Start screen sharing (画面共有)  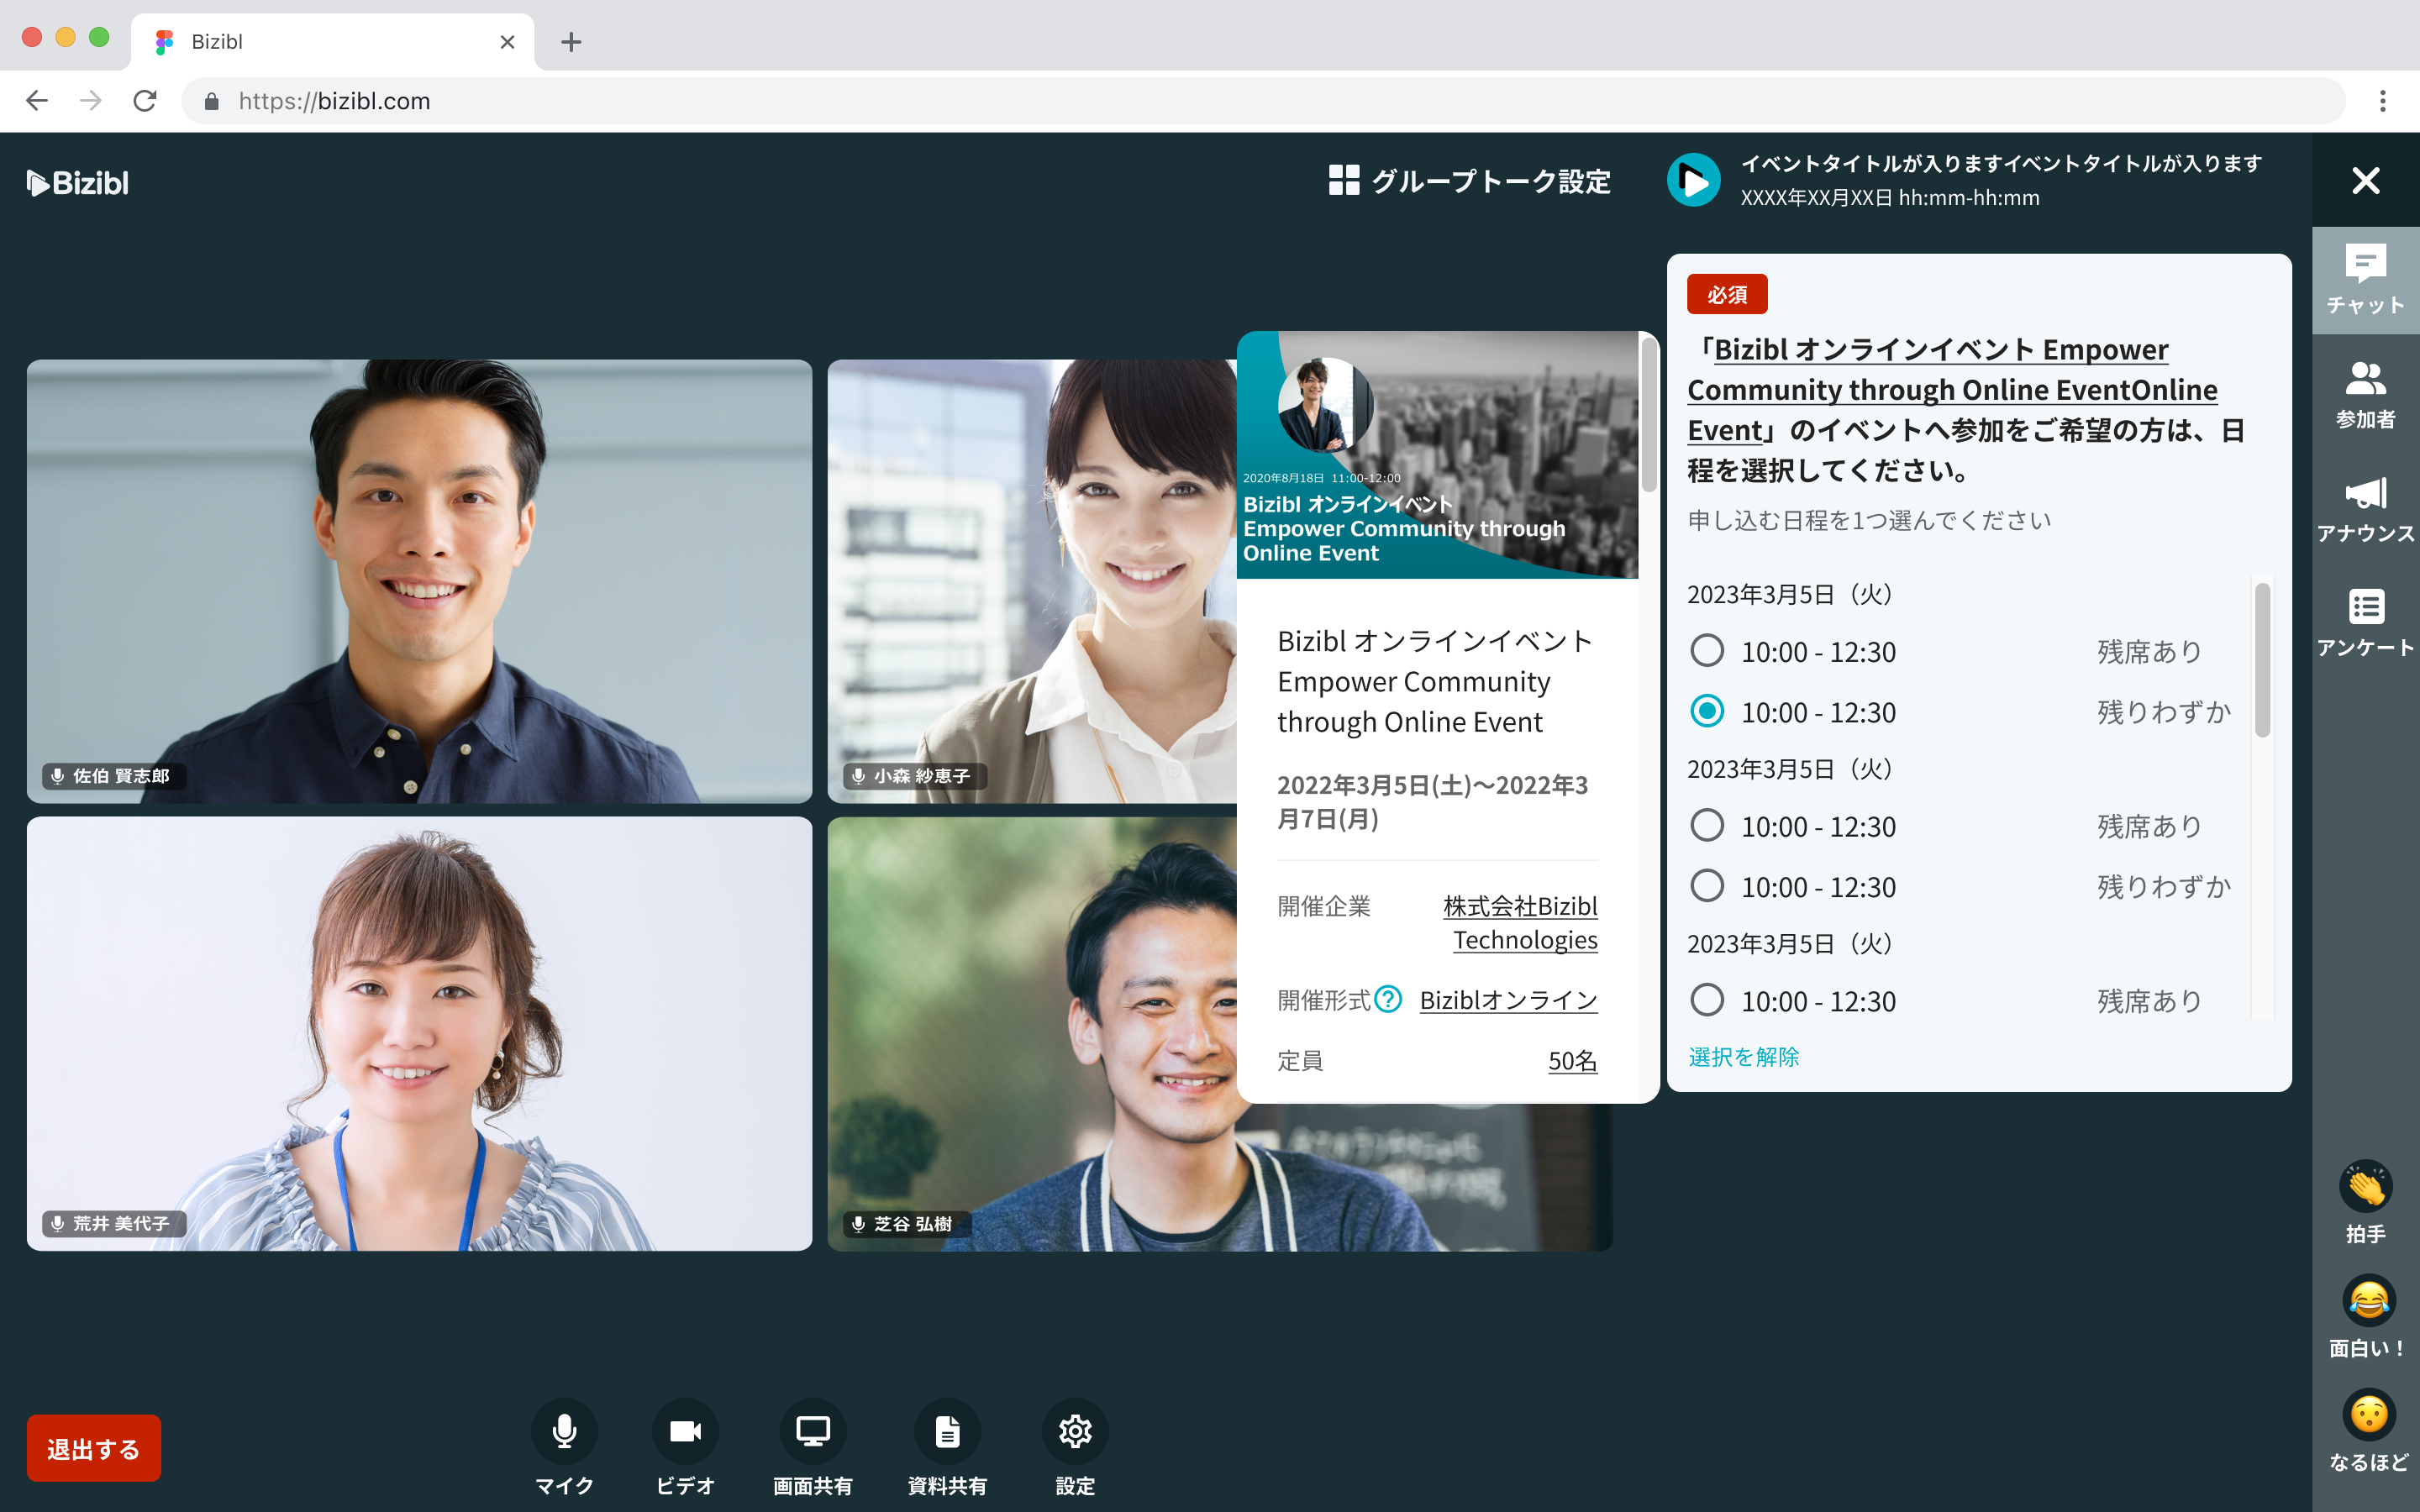coord(812,1431)
